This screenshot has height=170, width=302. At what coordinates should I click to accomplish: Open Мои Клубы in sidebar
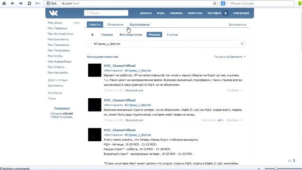pos(55,56)
